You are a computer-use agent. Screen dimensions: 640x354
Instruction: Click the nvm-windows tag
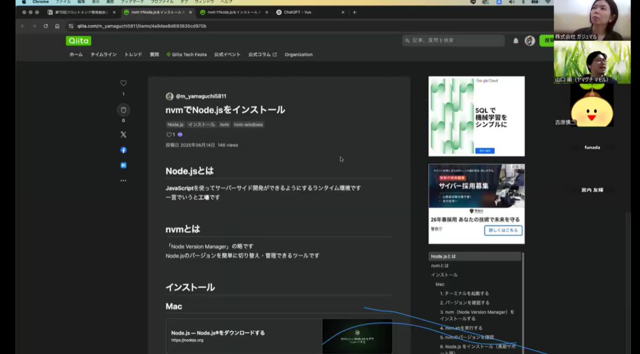pos(249,125)
